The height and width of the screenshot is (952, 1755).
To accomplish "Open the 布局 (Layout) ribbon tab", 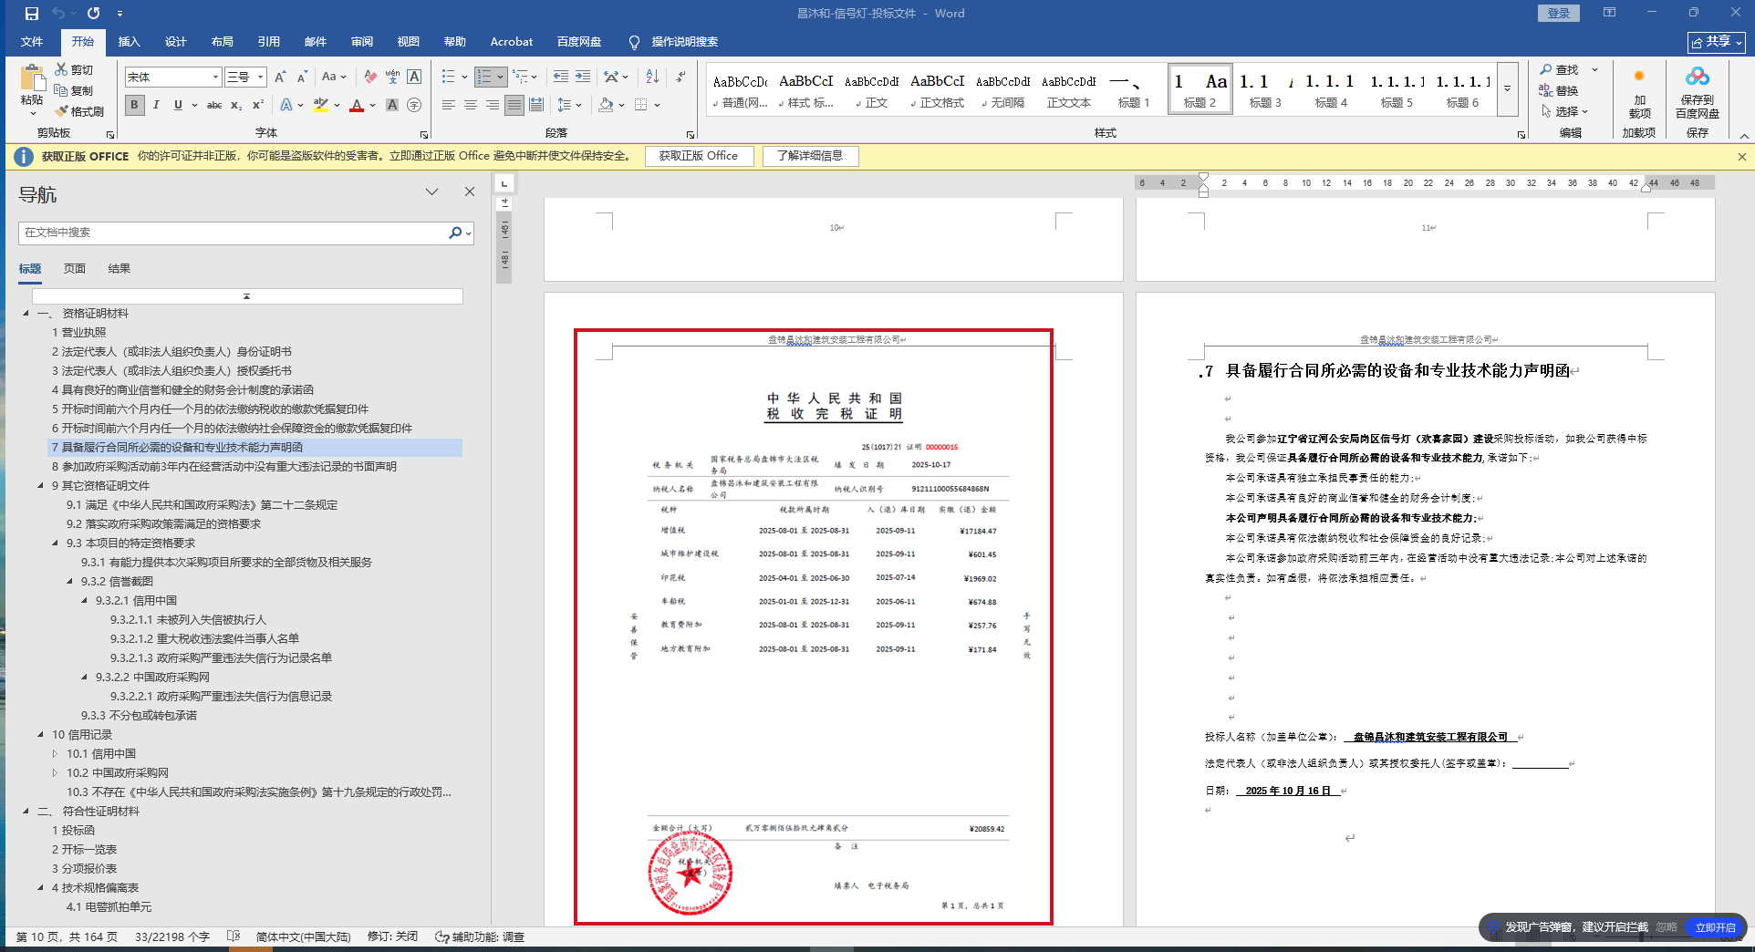I will tap(222, 42).
